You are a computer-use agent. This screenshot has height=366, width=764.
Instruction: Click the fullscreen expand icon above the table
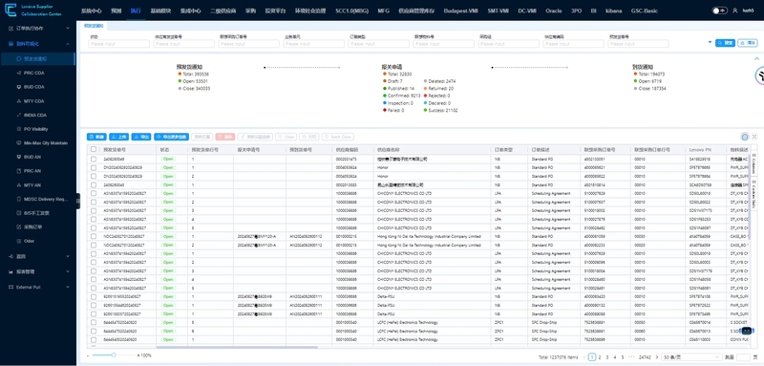coord(754,137)
